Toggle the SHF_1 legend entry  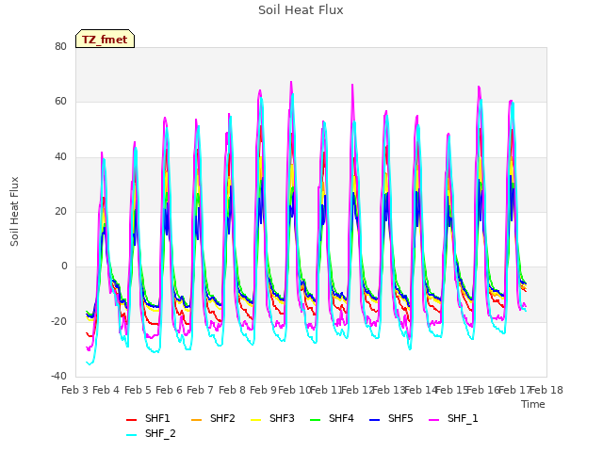(x=453, y=418)
